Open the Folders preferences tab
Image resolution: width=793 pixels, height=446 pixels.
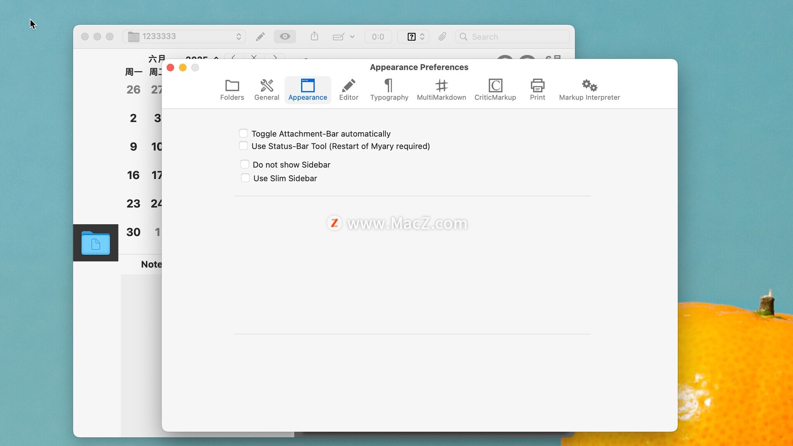click(x=232, y=90)
